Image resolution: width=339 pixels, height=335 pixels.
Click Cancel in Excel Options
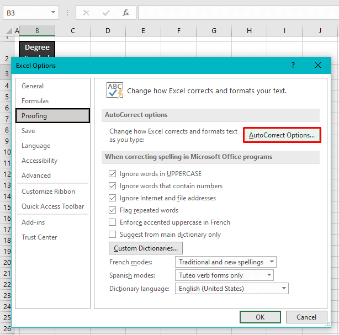pos(306,317)
